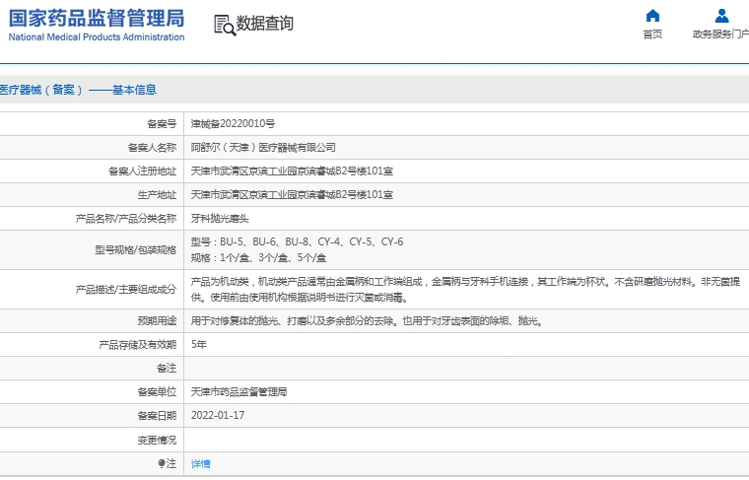This screenshot has height=480, width=749.
Task: Click the 备案号 row label
Action: click(162, 124)
